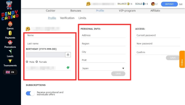Image resolution: width=185 pixels, height=105 pixels.
Task: Click the Address input field
Action: tap(103, 35)
